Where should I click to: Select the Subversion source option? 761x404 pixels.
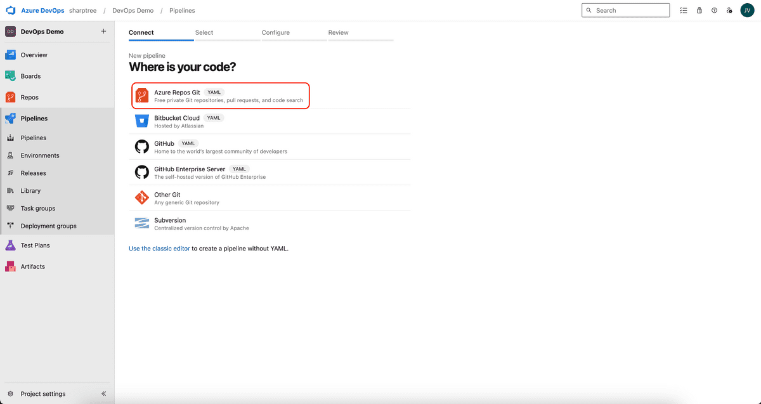(170, 220)
